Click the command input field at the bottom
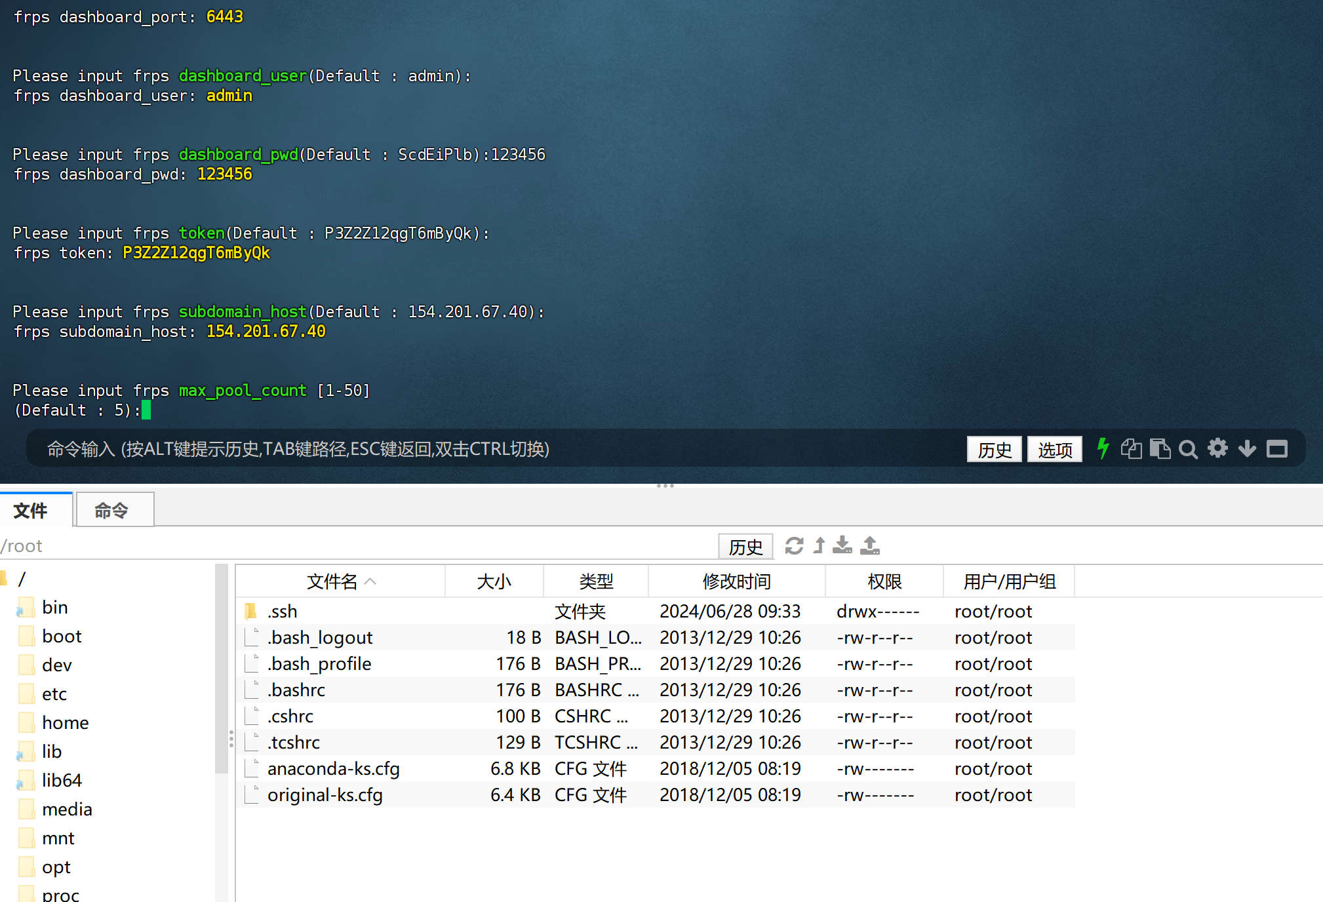 tap(459, 449)
